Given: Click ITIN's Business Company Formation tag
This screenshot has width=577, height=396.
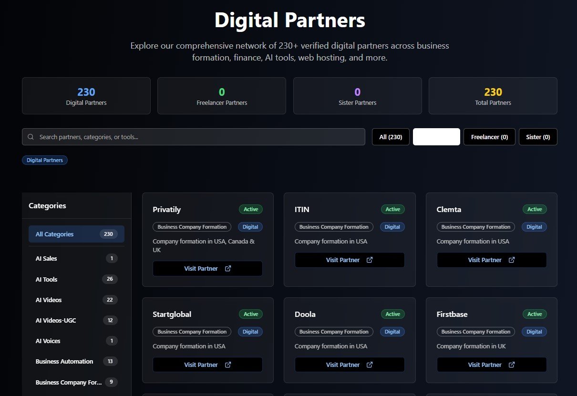Looking at the screenshot, I should pos(334,227).
